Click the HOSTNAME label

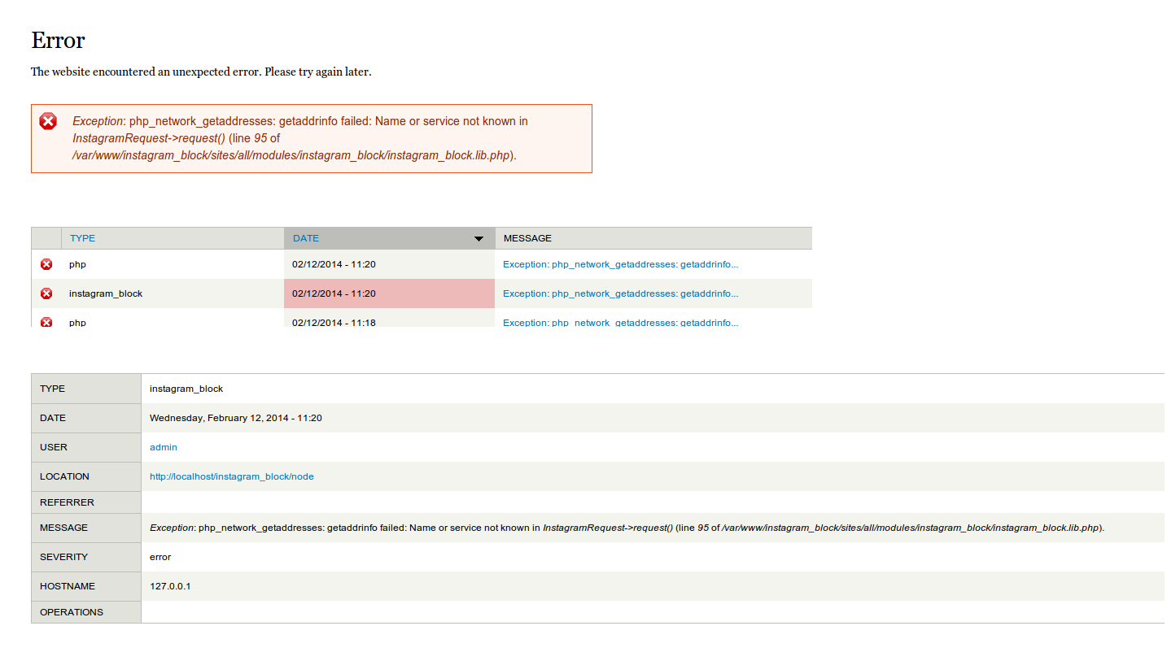68,586
